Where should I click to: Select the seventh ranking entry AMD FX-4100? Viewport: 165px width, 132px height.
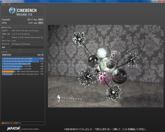click(23, 74)
